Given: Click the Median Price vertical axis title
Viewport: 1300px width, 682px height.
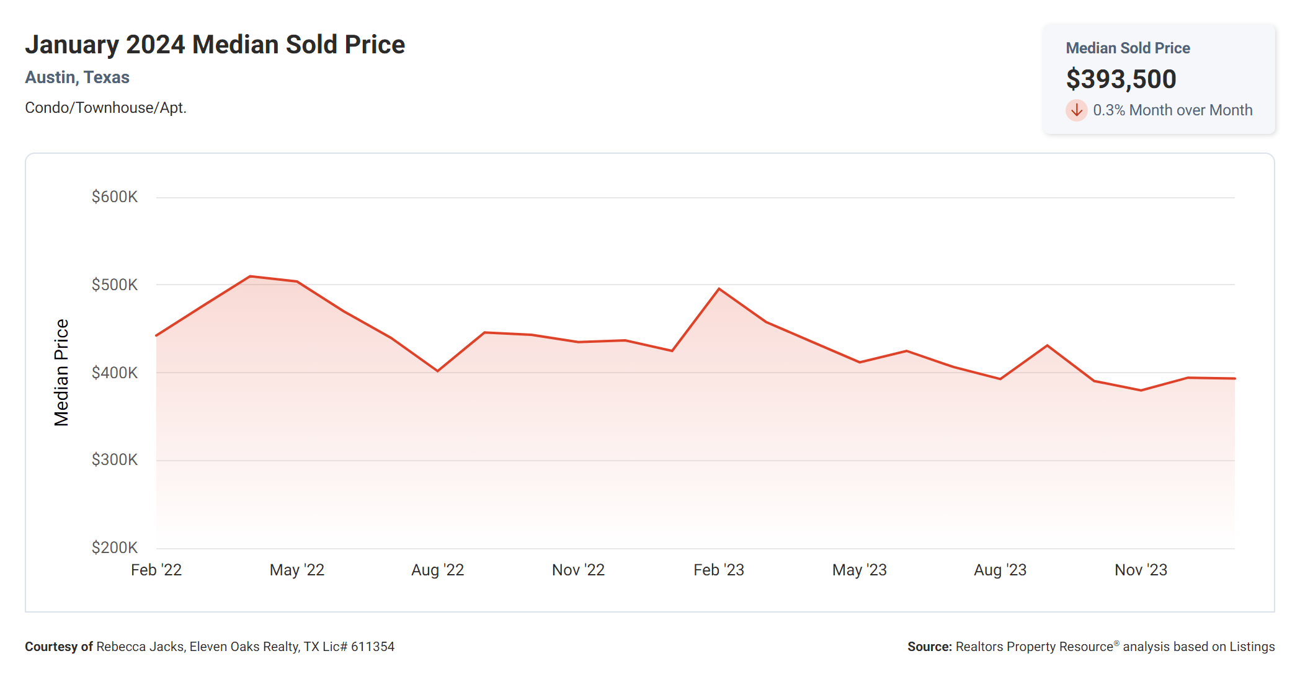Looking at the screenshot, I should 61,373.
